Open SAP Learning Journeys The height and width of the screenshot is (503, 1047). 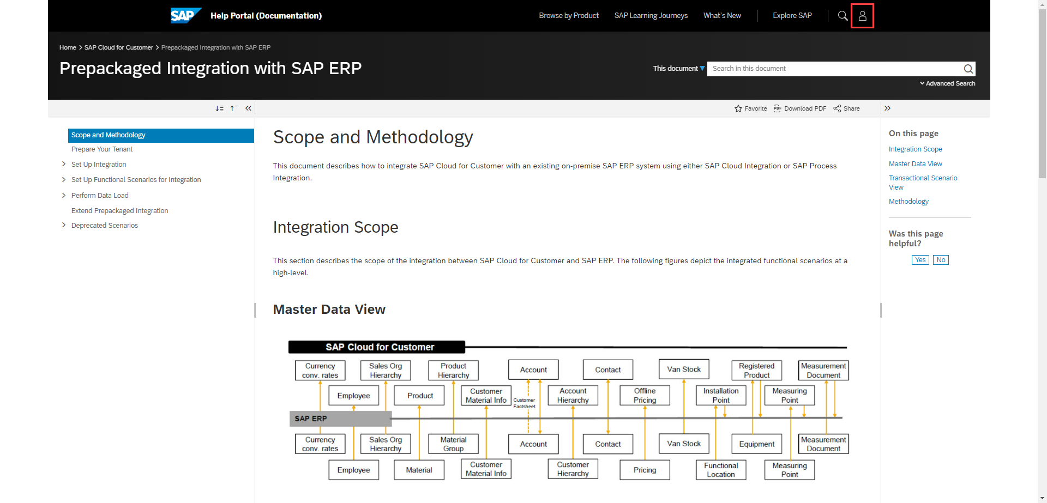pyautogui.click(x=651, y=15)
